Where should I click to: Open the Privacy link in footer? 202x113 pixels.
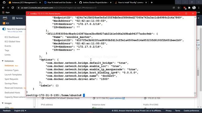pos(169,110)
